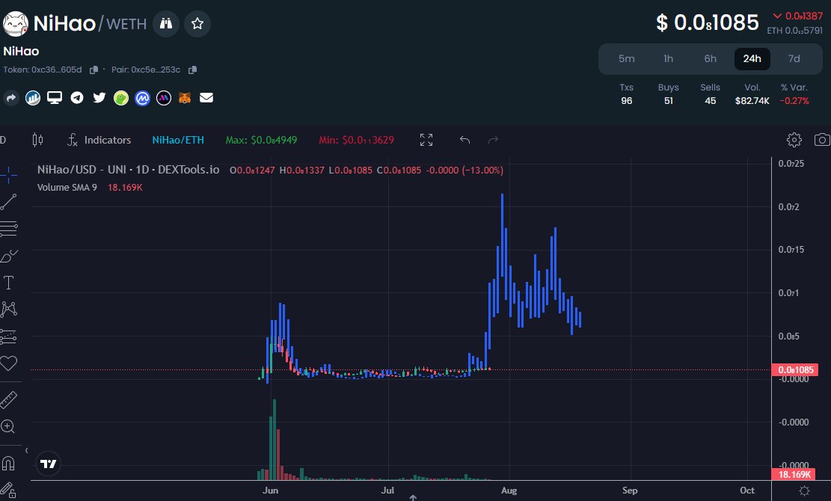The width and height of the screenshot is (831, 501).
Task: Click the Buys count 51
Action: coord(668,101)
